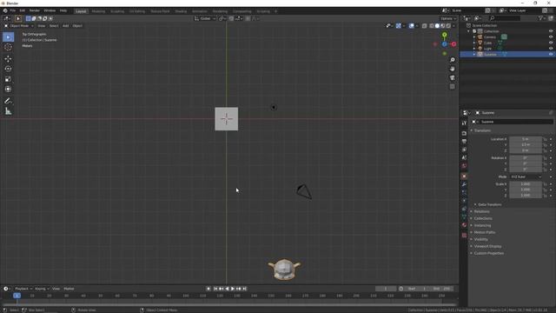
Task: Open the viewport Add menu
Action: (66, 26)
